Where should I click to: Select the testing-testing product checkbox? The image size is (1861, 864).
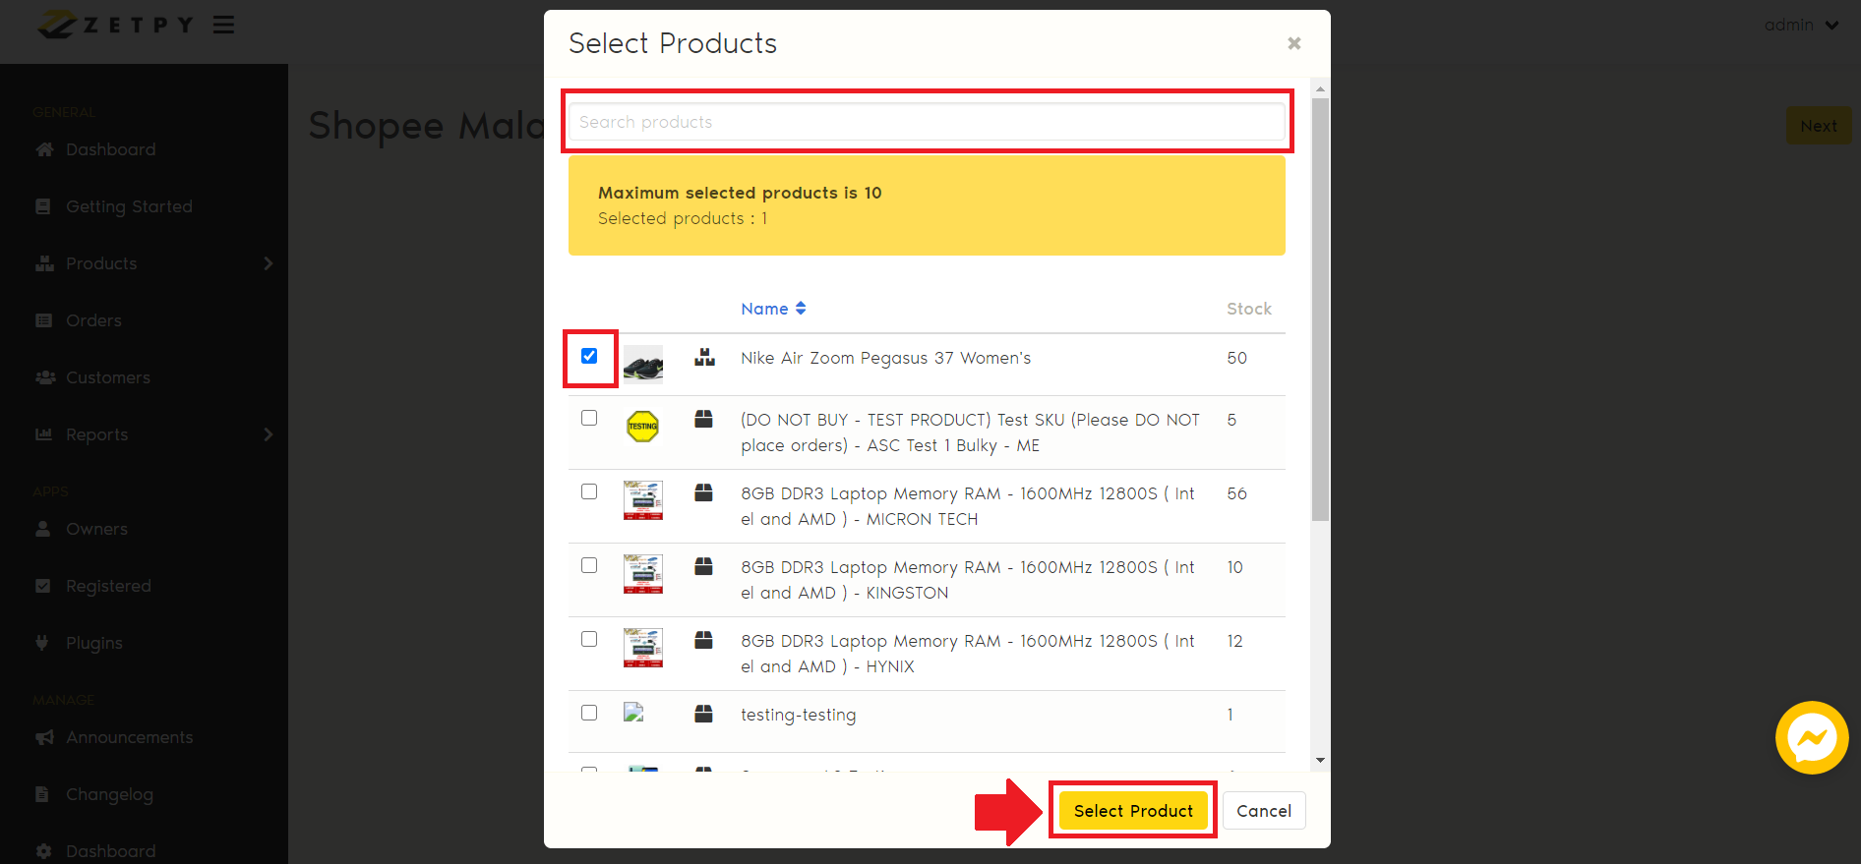coord(589,713)
